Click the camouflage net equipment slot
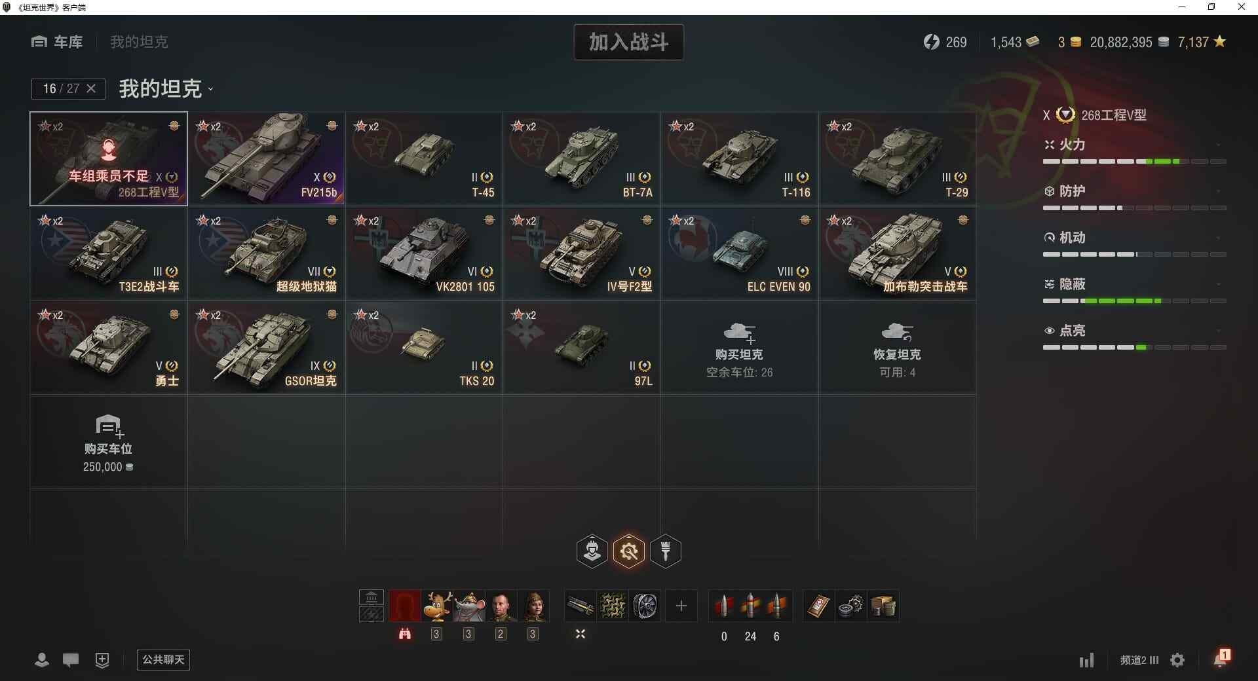The height and width of the screenshot is (681, 1258). (x=613, y=606)
